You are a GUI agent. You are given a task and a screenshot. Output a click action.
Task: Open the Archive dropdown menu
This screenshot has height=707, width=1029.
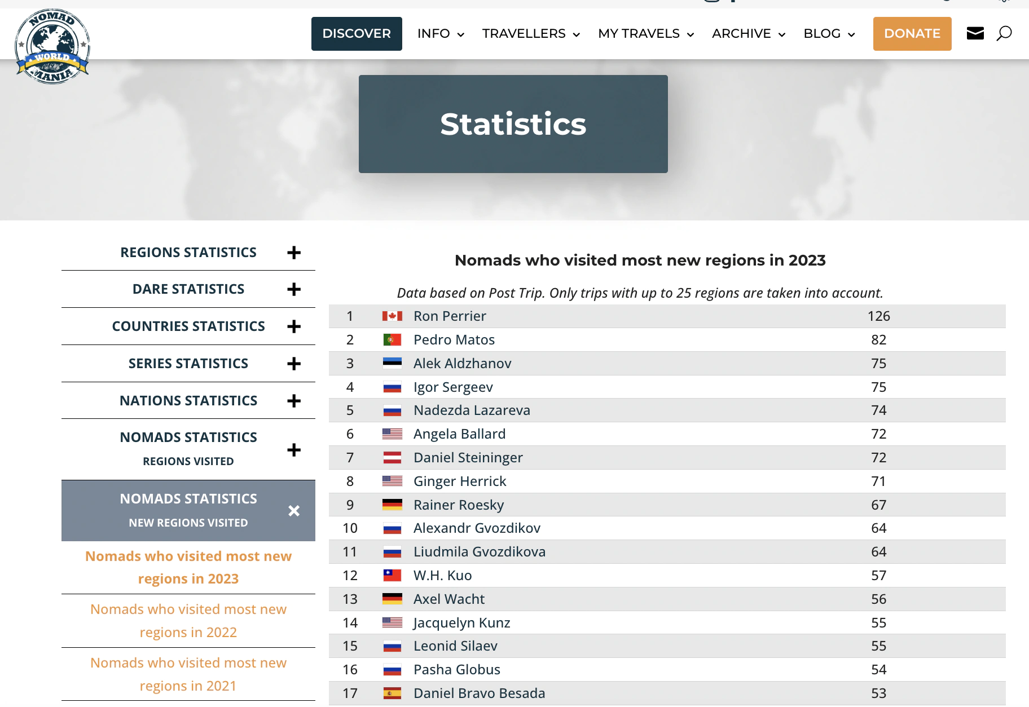click(x=748, y=34)
